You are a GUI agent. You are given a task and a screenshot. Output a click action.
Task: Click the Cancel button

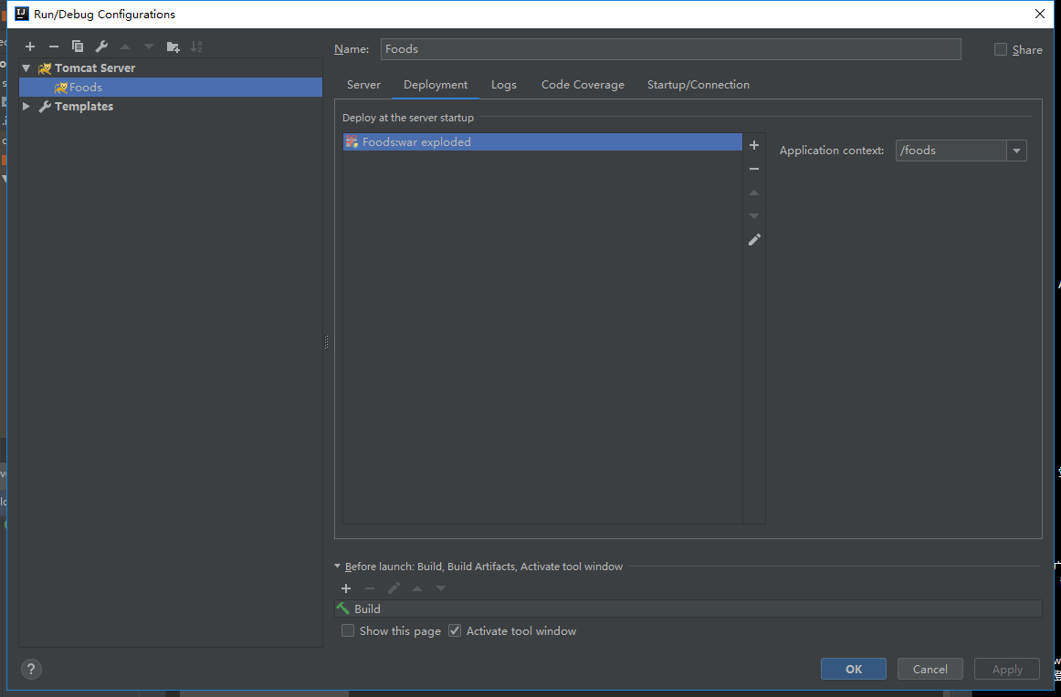coord(930,669)
